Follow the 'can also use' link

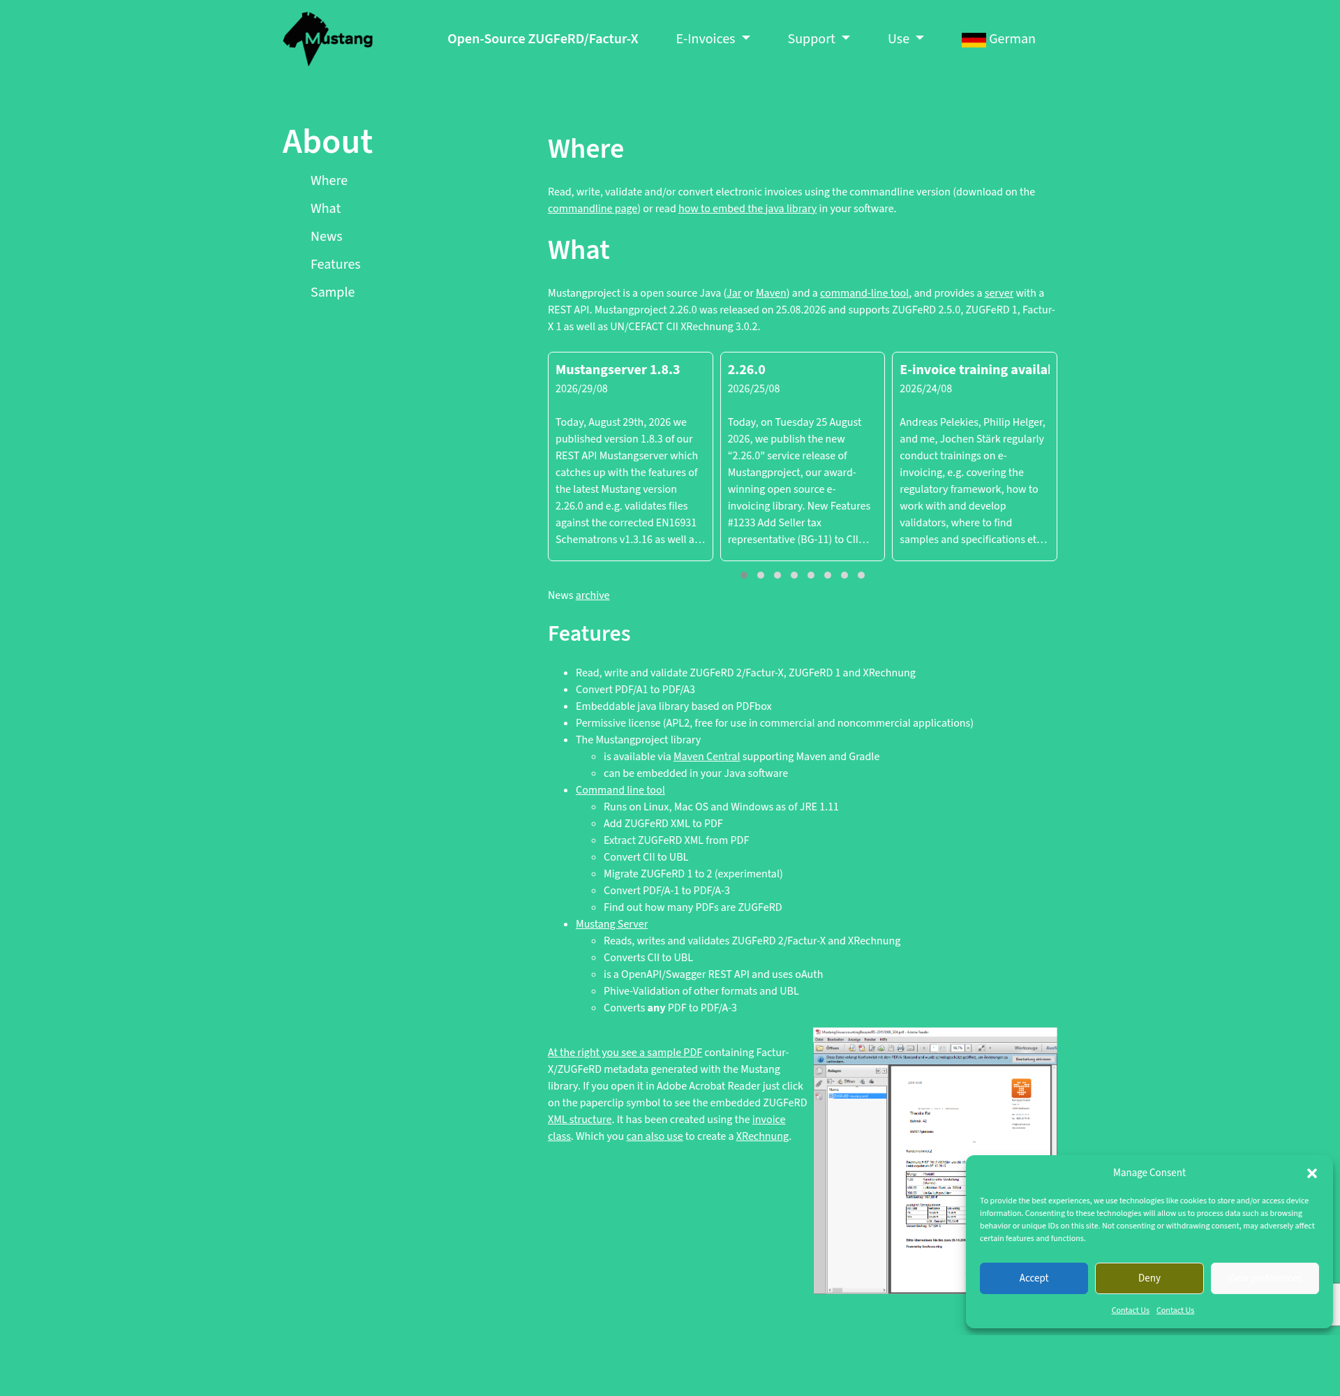coord(655,1136)
